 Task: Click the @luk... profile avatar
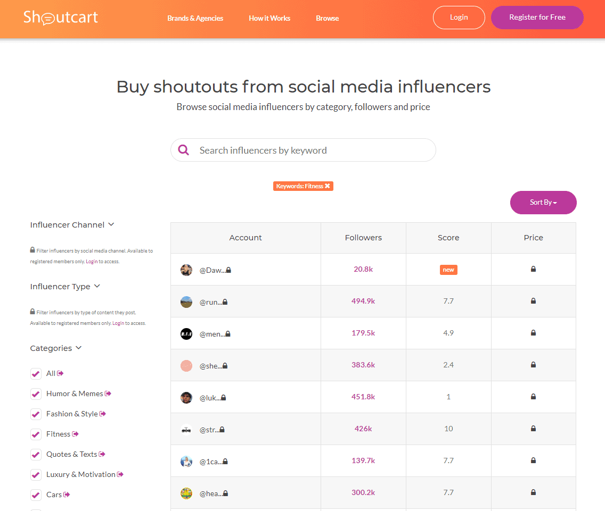pyautogui.click(x=186, y=398)
